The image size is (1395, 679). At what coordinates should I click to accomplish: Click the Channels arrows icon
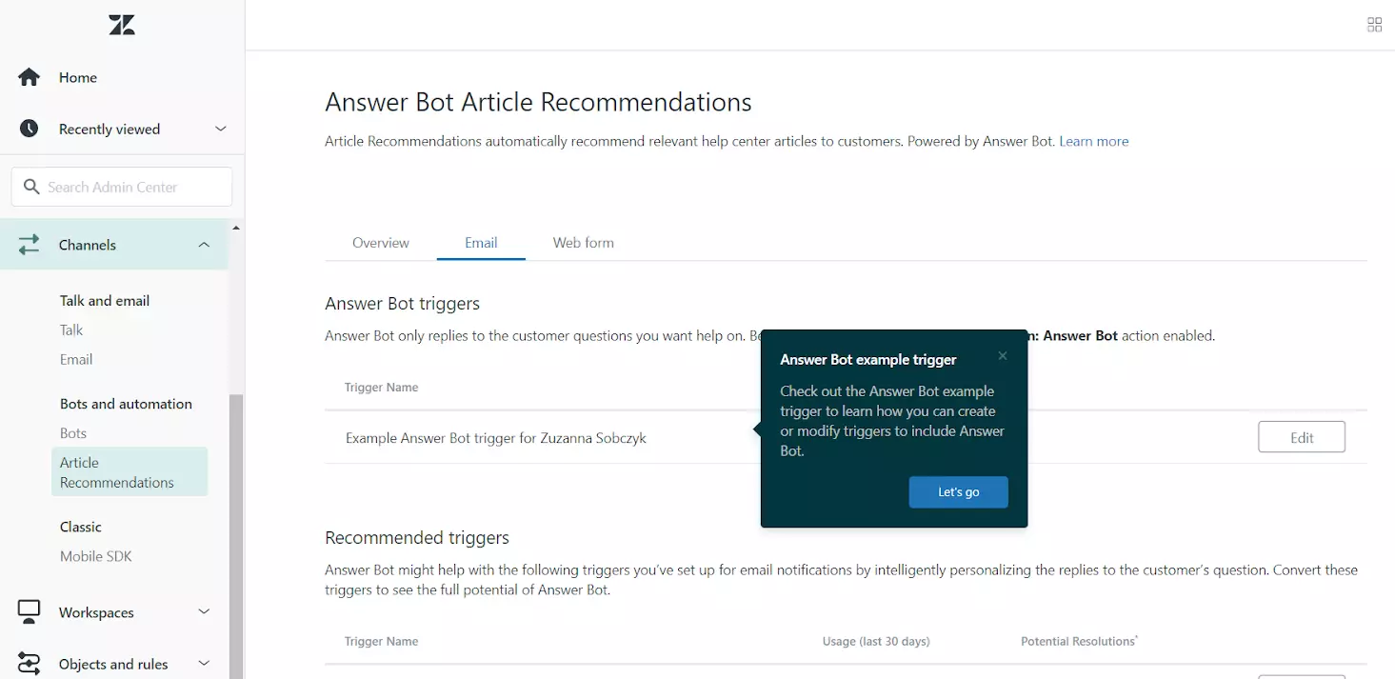(x=30, y=245)
